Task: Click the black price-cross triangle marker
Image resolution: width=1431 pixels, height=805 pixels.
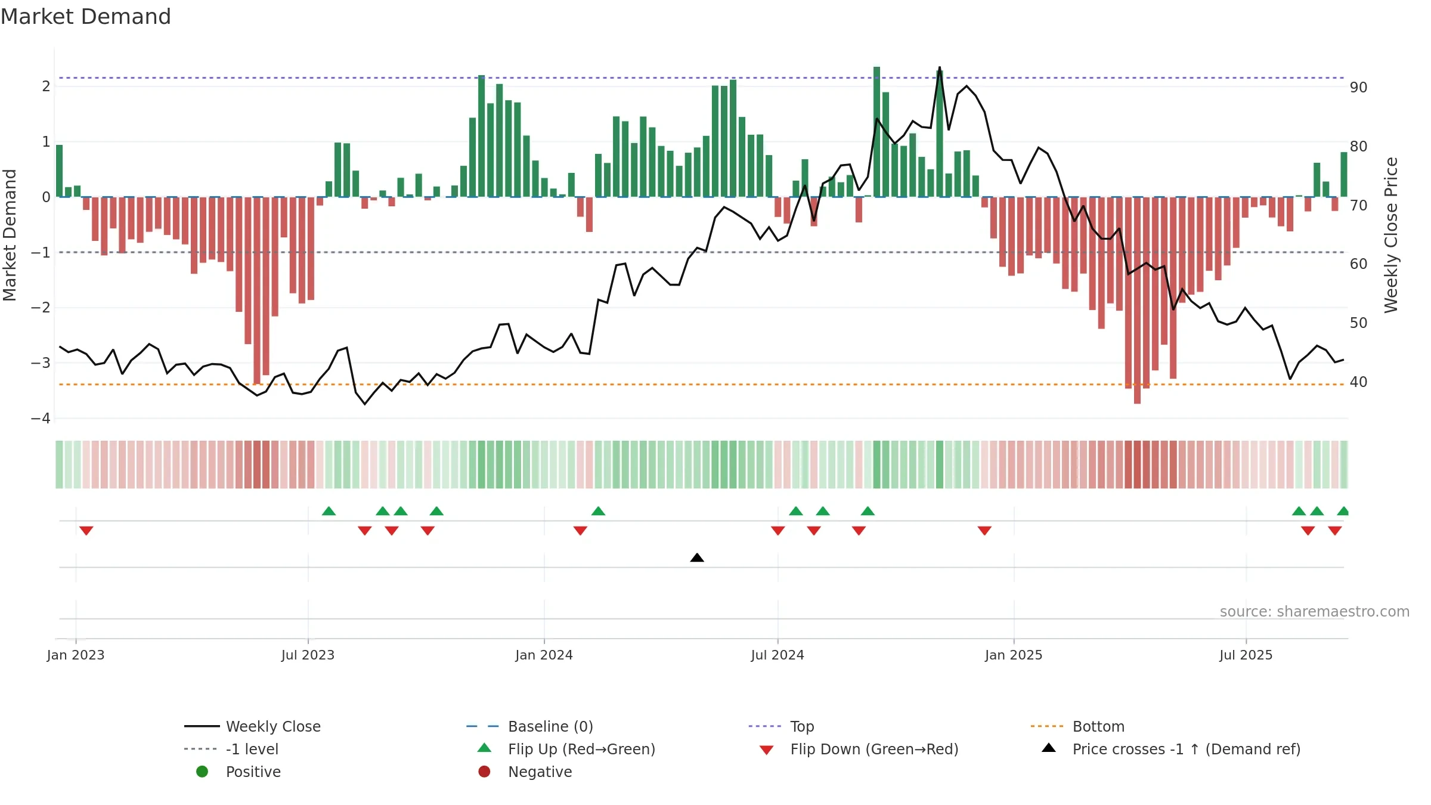Action: point(697,558)
